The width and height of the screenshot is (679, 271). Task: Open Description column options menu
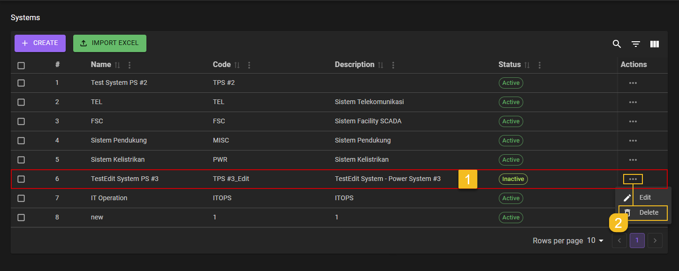[393, 65]
